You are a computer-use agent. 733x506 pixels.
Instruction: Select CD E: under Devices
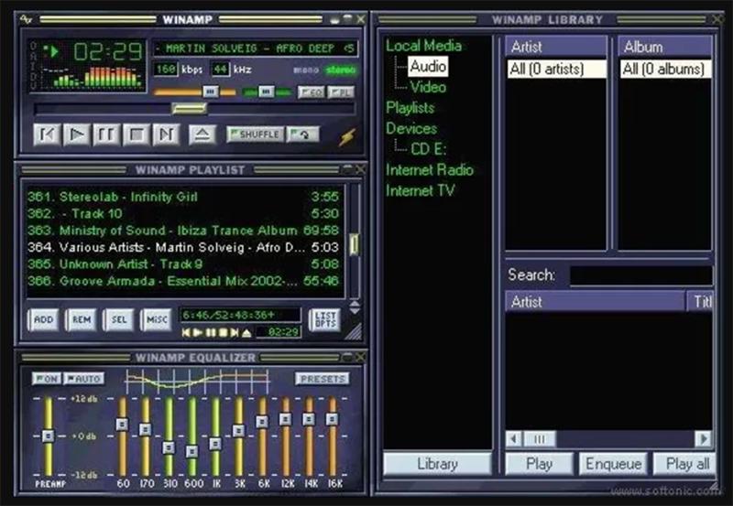coord(428,149)
